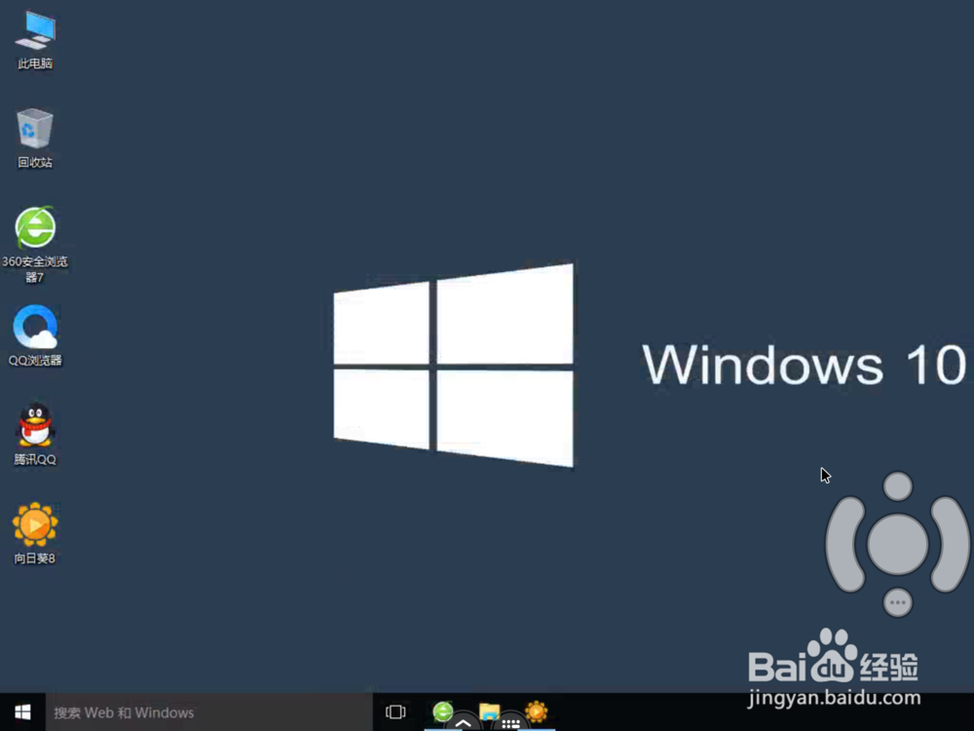
Task: Open Task View in the taskbar
Action: 395,712
